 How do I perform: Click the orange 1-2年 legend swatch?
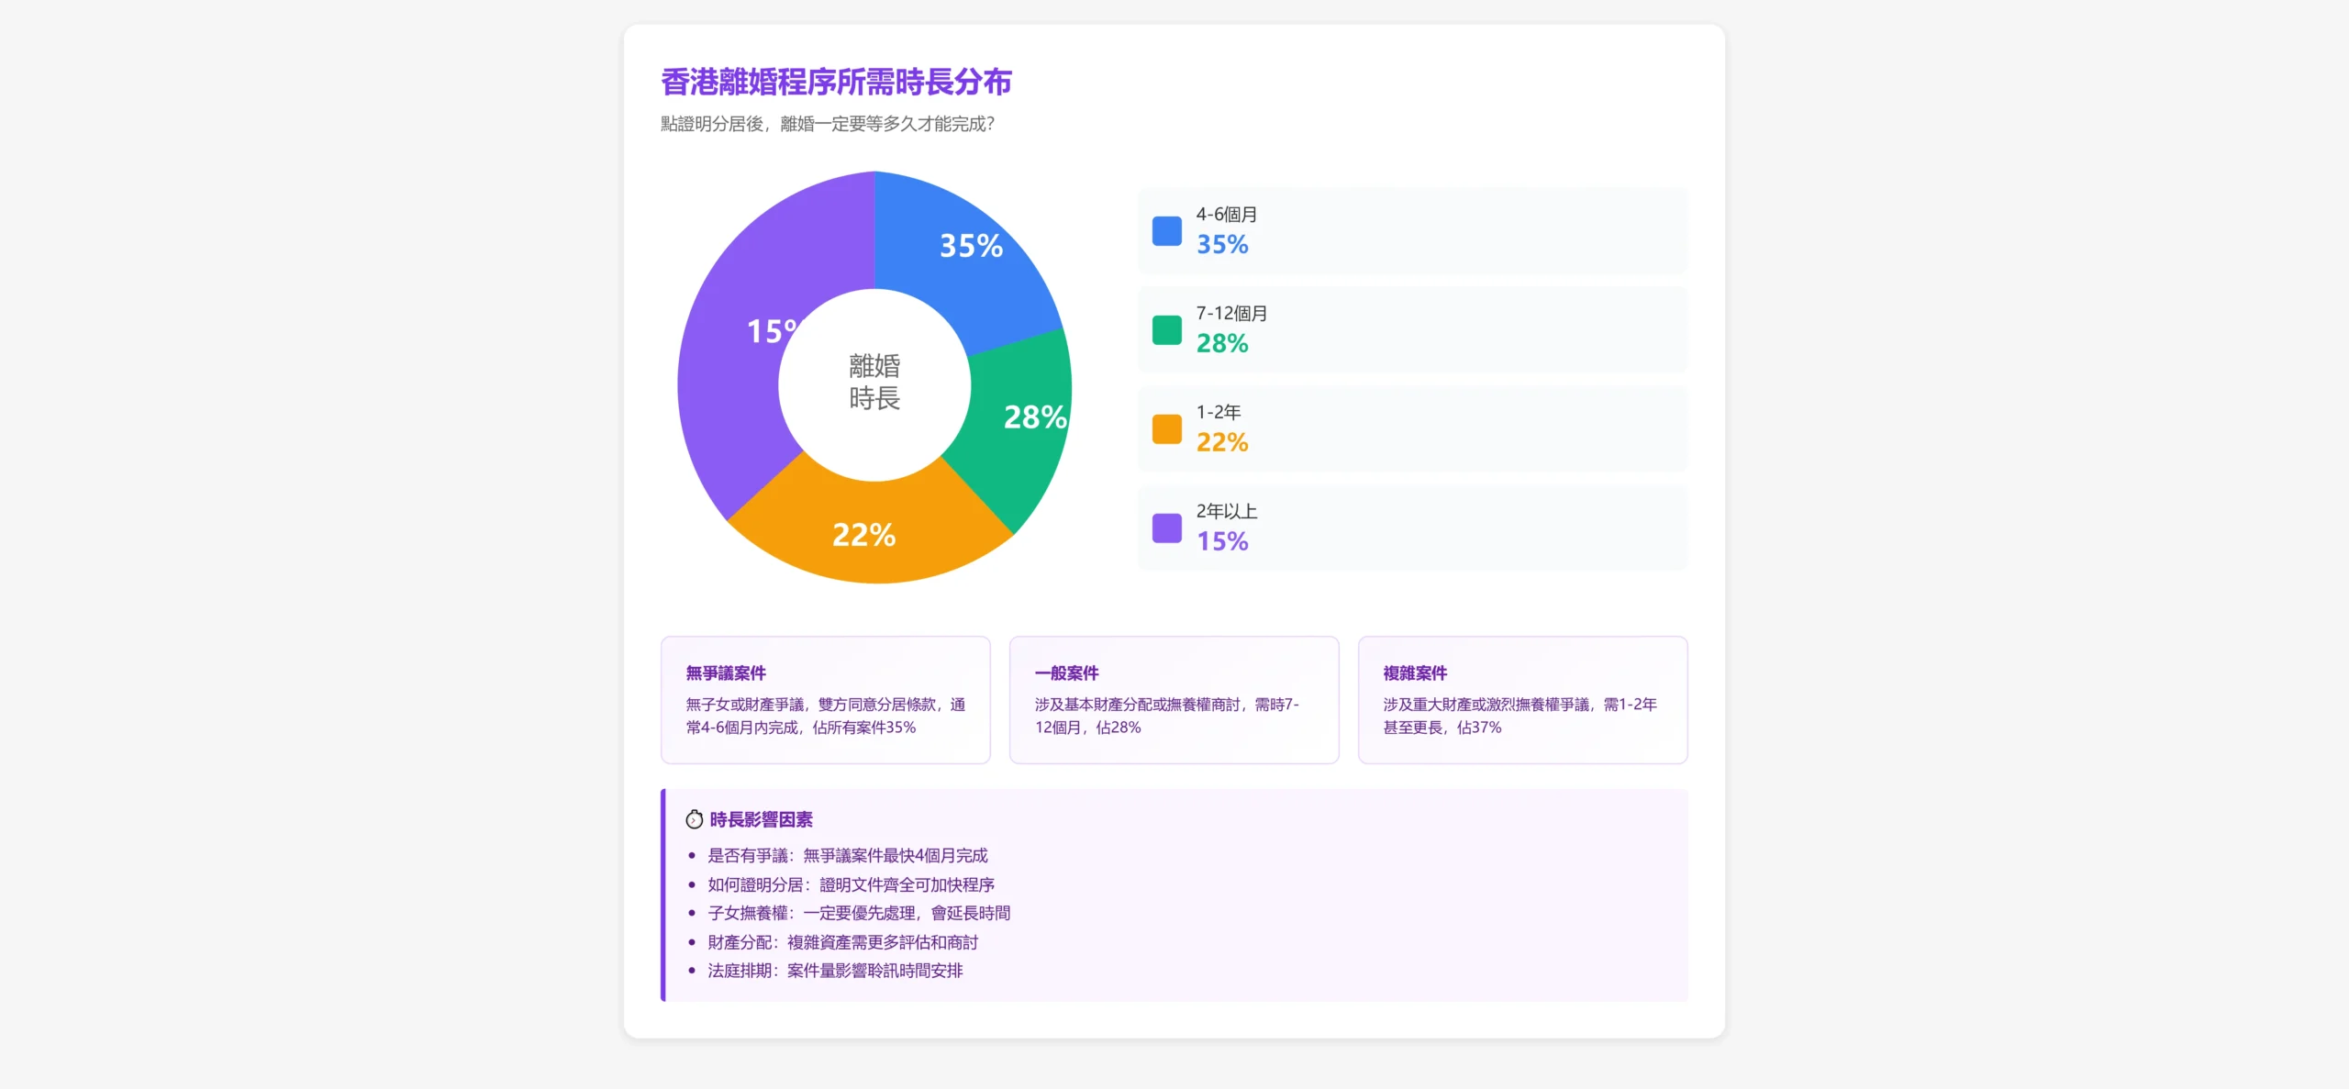[1166, 428]
